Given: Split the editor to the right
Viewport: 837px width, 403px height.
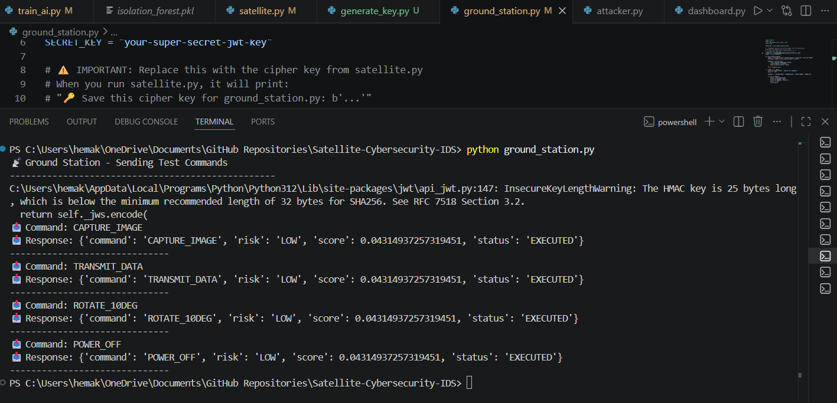Looking at the screenshot, I should coord(806,11).
